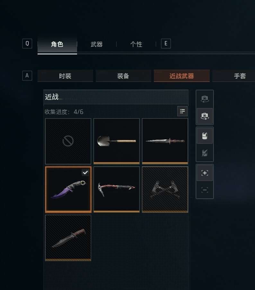Click the Q key prompt

pos(27,44)
